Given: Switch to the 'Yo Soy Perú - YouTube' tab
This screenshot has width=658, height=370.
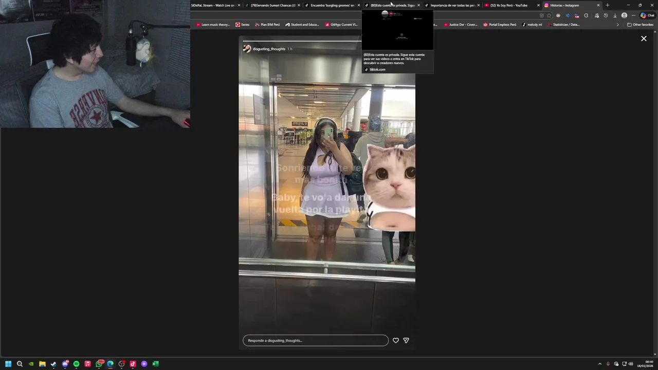Looking at the screenshot, I should pyautogui.click(x=511, y=5).
